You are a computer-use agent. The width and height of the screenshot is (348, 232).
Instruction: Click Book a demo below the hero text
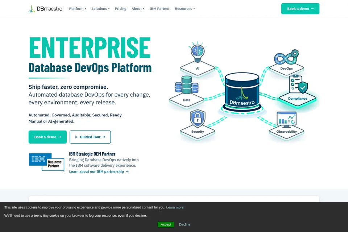(x=47, y=137)
